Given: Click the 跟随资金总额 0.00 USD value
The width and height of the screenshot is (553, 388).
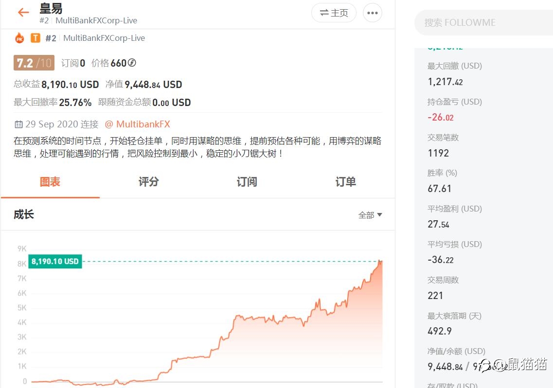Looking at the screenshot, I should click(172, 102).
